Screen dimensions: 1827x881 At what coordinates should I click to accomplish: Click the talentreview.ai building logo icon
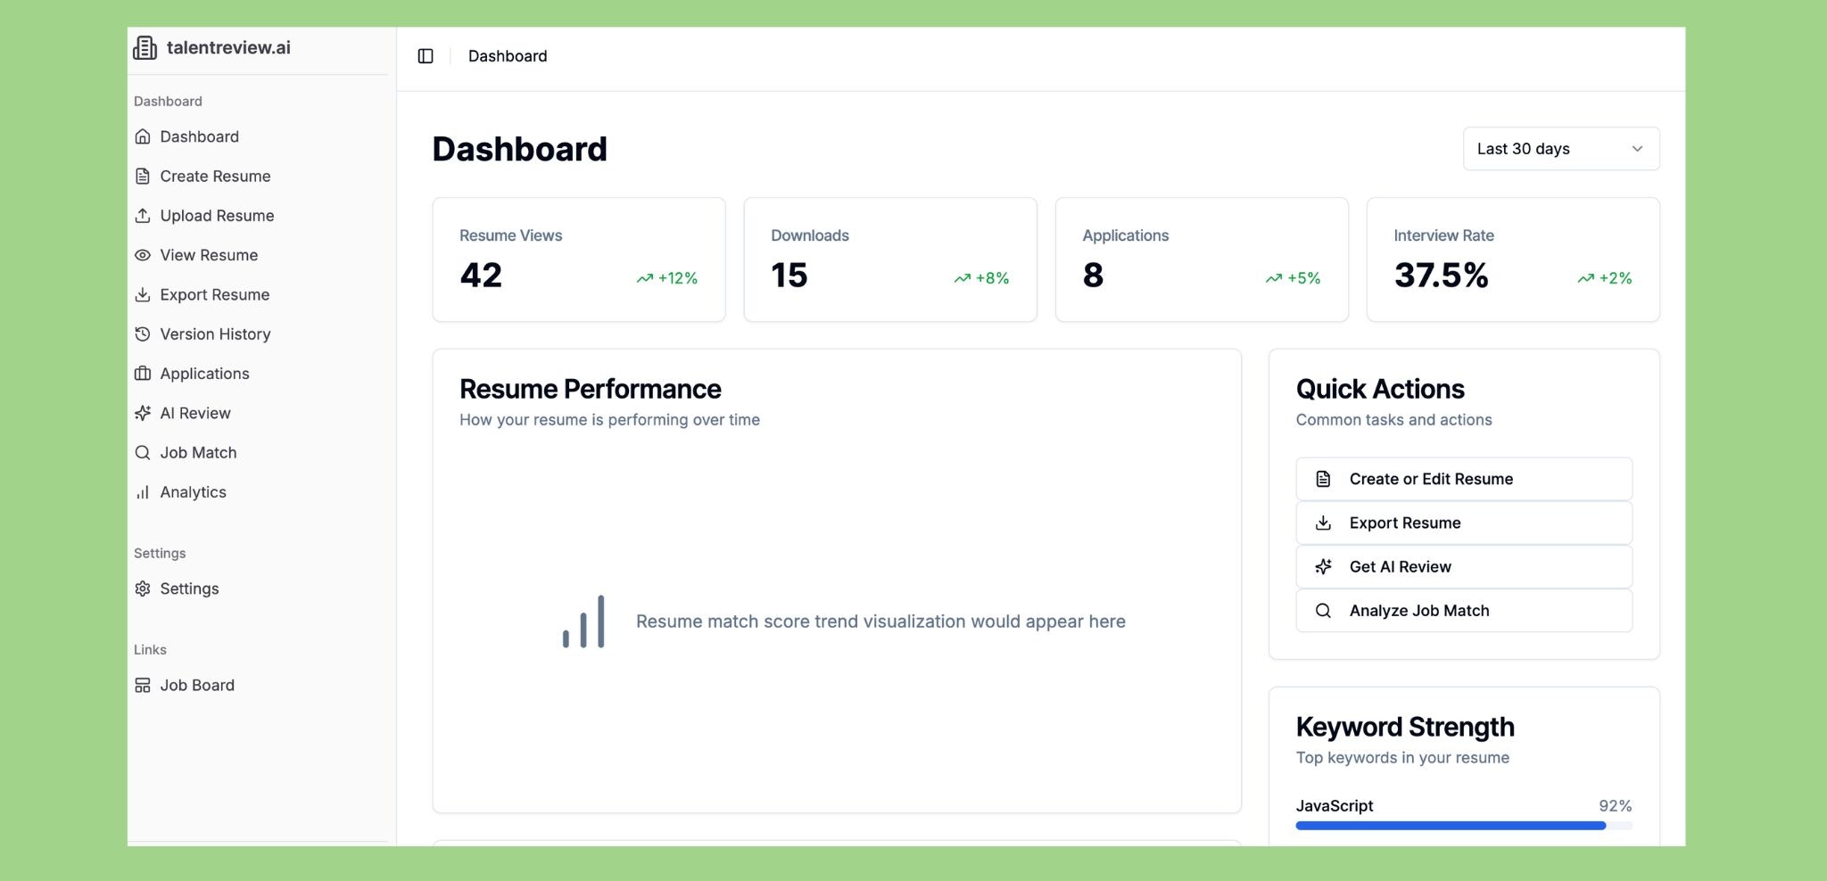coord(145,48)
